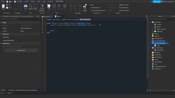
Task: Undock the Properties panel
Action: click(x=37, y=16)
